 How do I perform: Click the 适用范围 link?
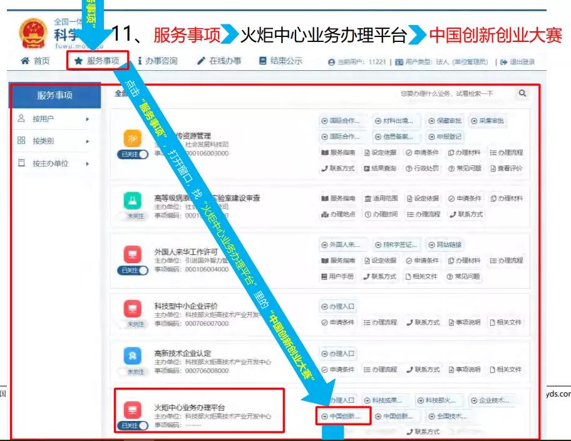click(x=381, y=199)
